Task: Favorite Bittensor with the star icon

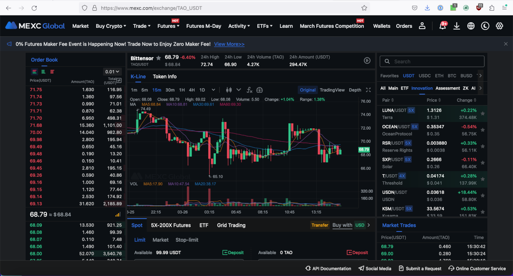Action: pyautogui.click(x=159, y=58)
